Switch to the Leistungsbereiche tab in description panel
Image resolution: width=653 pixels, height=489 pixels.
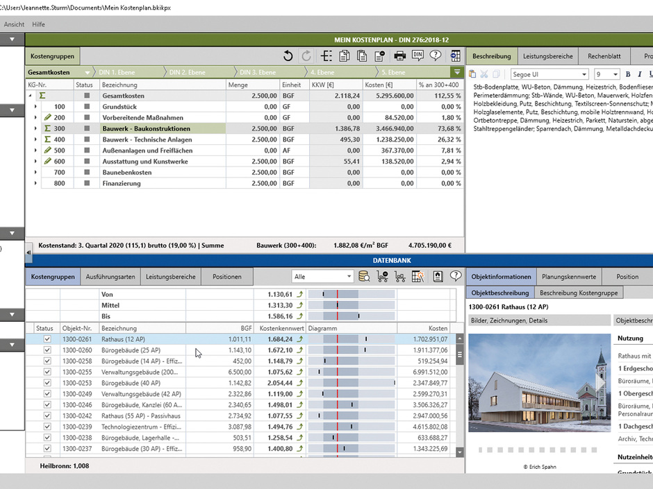click(547, 56)
